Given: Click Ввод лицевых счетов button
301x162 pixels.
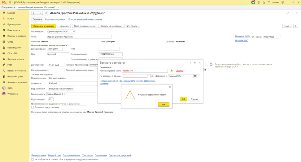Looking at the screenshot, I should 85,26.
